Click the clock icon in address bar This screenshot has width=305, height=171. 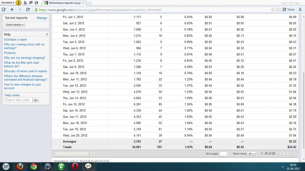pos(277,10)
